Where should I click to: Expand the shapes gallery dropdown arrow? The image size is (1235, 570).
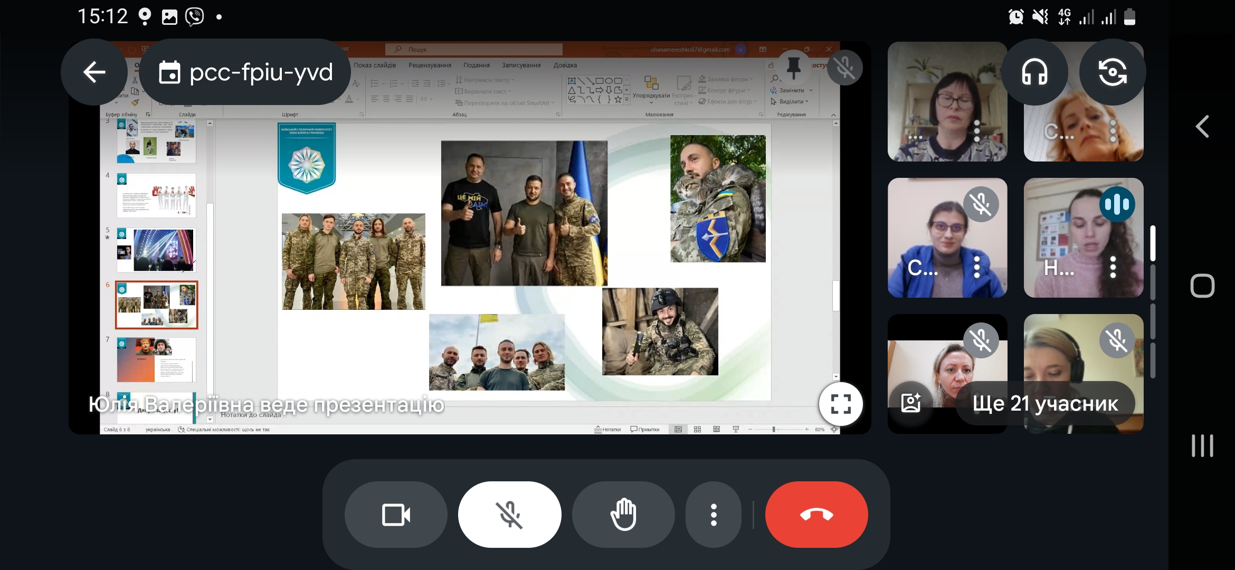click(x=626, y=99)
